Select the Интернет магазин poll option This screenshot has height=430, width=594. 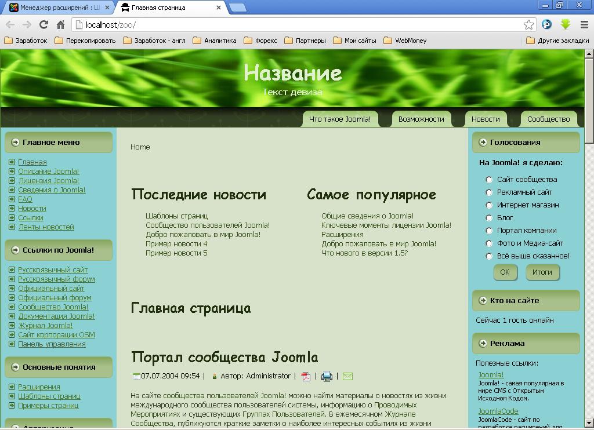click(x=489, y=205)
